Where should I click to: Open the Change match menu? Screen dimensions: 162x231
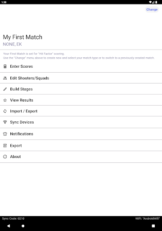152,9
